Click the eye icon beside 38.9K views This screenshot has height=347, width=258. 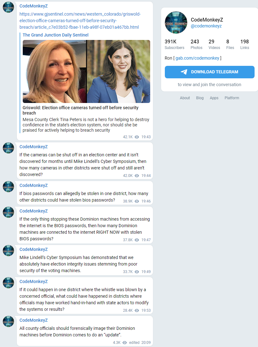click(x=137, y=201)
